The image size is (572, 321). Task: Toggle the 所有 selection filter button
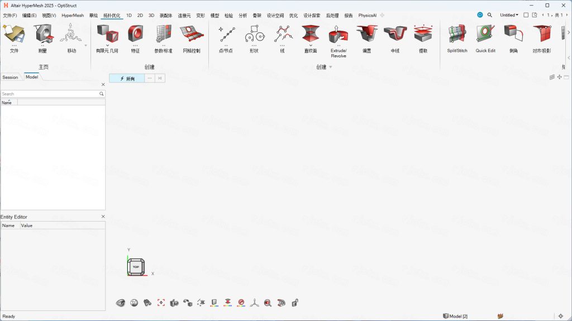[127, 79]
